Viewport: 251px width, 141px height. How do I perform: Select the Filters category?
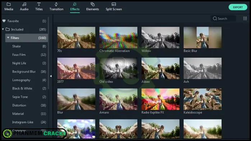pos(27,38)
